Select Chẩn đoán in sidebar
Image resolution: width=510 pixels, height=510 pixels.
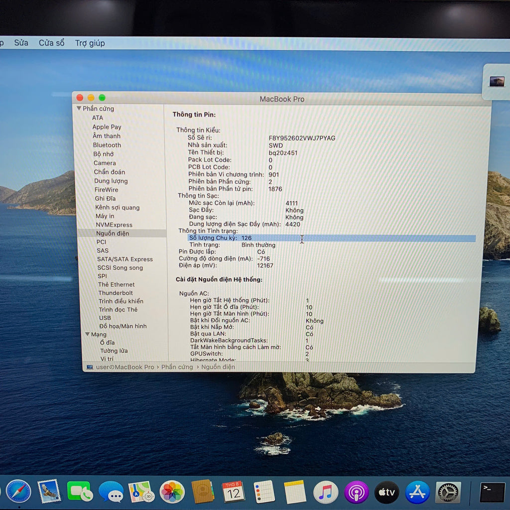(109, 172)
